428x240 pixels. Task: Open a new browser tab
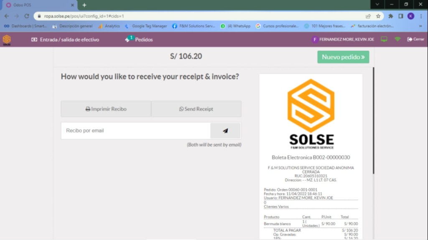coord(84,5)
